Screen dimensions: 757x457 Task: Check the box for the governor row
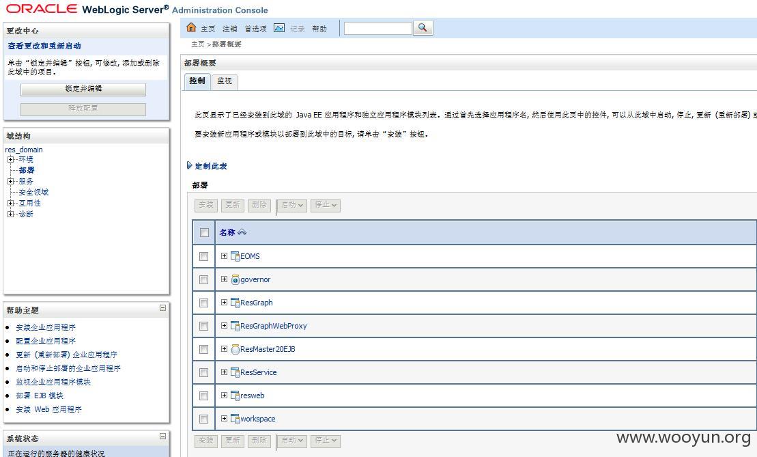point(203,279)
